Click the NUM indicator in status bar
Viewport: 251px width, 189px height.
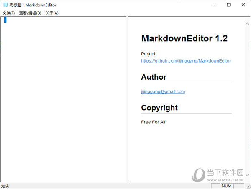tap(226, 186)
